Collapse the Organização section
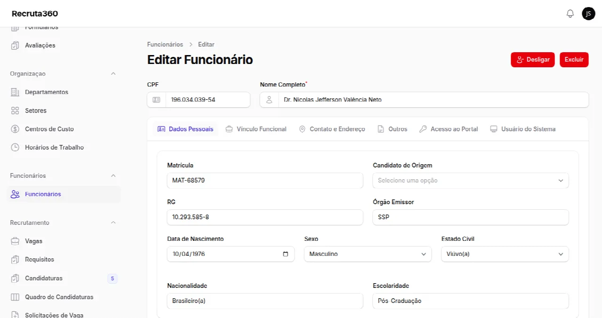Screen dimensions: 602x318 pos(113,74)
